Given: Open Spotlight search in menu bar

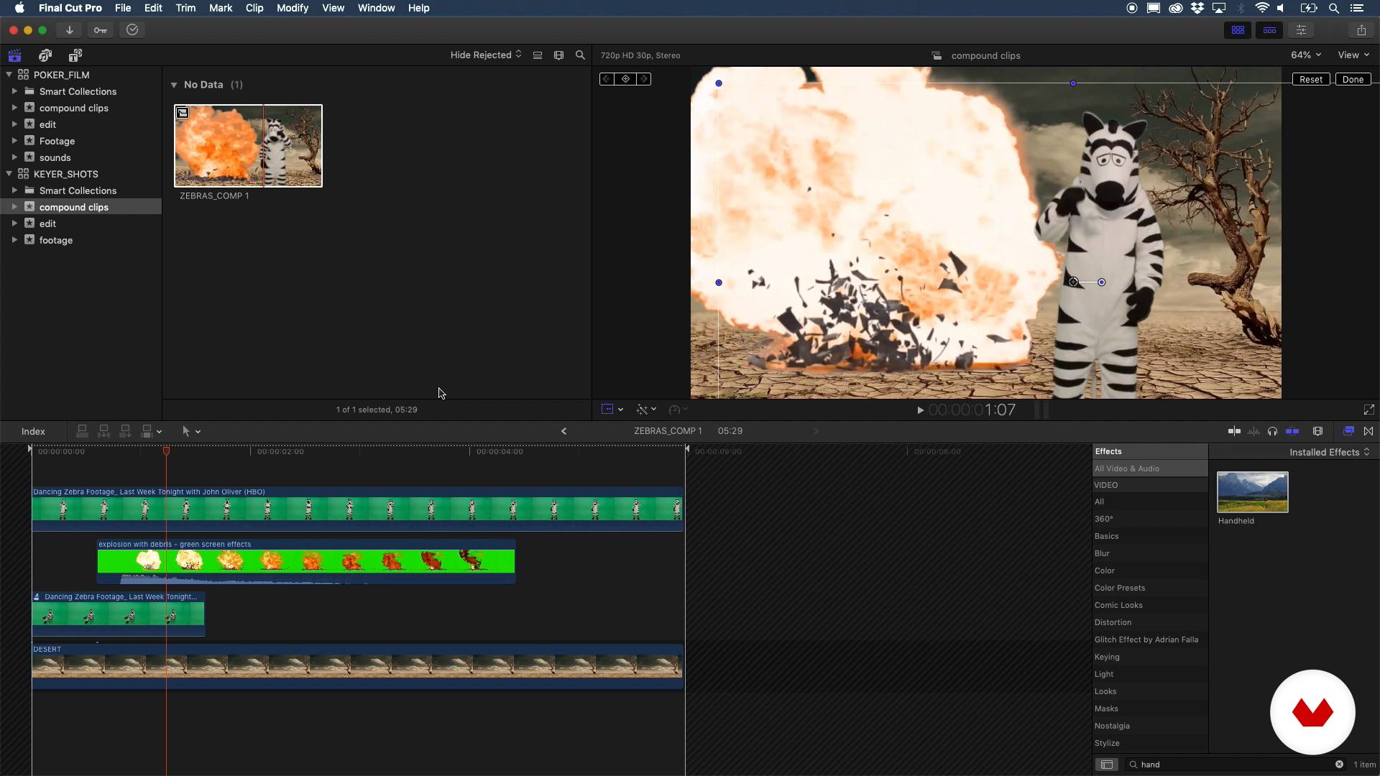Looking at the screenshot, I should [x=1333, y=8].
